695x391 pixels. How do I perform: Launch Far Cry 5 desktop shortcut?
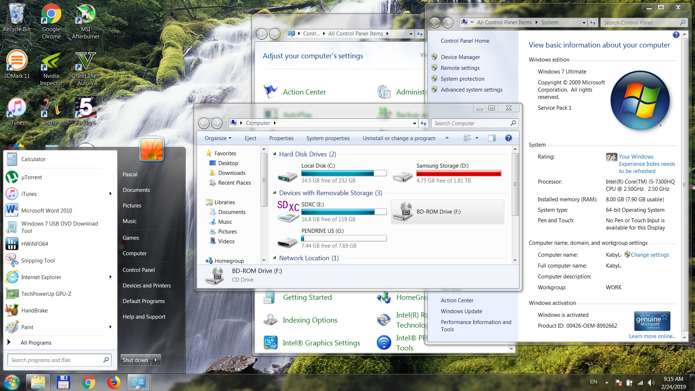(85, 112)
